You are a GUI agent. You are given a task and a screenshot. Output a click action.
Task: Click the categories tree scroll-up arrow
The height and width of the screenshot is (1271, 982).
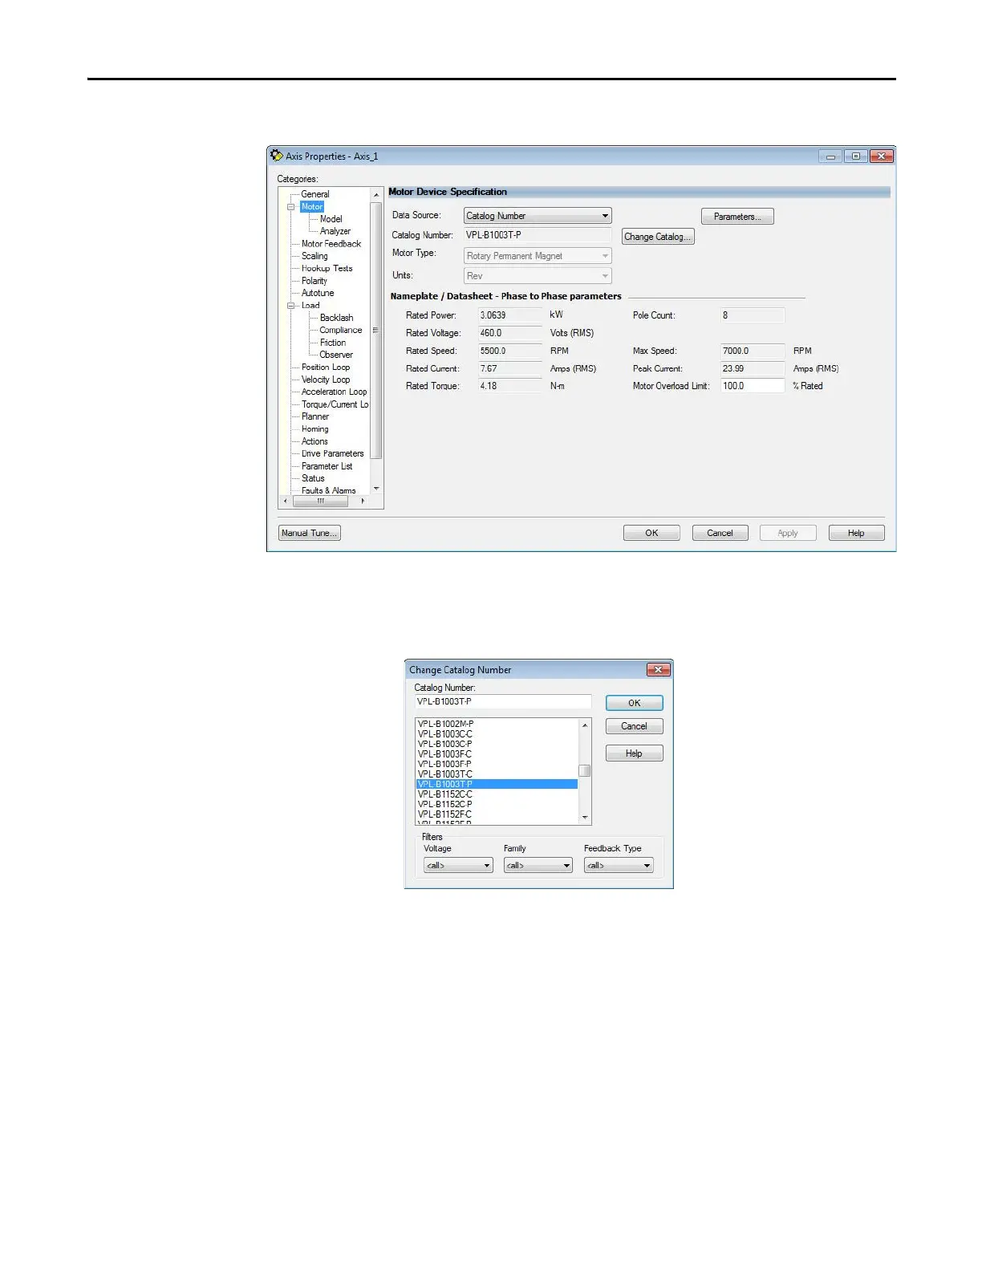pos(376,194)
